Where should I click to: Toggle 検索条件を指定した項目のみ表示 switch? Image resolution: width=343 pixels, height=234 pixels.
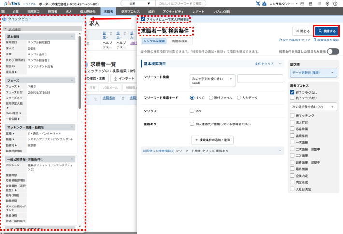tap(333, 51)
